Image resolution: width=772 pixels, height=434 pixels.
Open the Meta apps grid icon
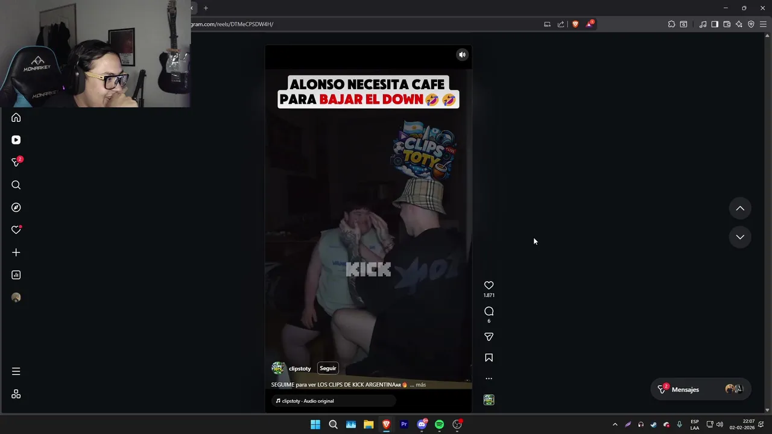coord(16,394)
